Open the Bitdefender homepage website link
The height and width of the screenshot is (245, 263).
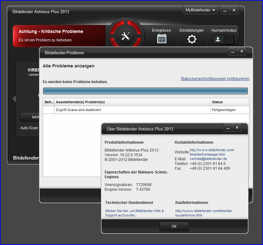click(x=212, y=152)
